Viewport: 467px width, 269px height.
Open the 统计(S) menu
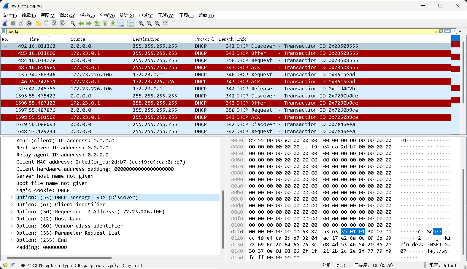click(x=127, y=15)
